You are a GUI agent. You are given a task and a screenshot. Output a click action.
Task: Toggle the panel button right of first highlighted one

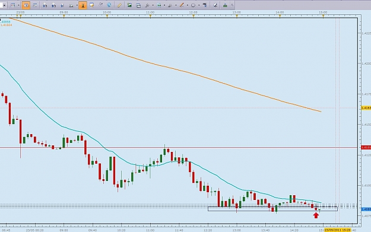click(x=35, y=5)
